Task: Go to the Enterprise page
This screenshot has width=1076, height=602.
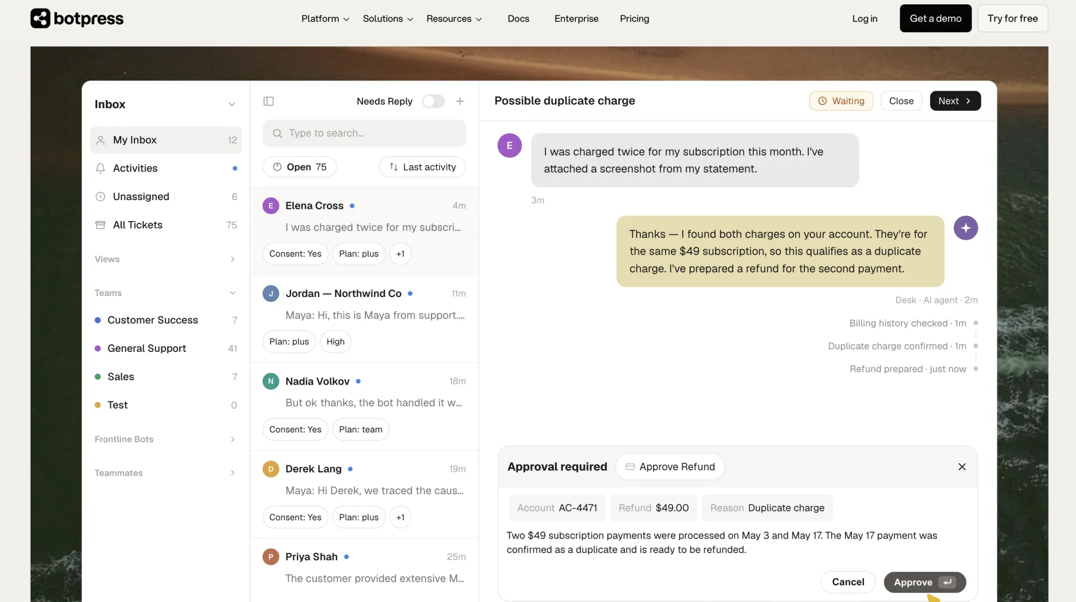Action: tap(576, 19)
